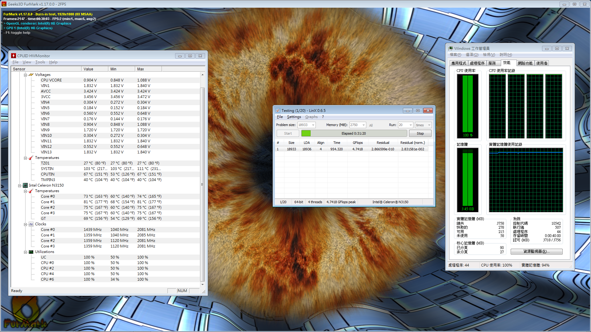The image size is (591, 332).
Task: Click the LinX checkmark title icon
Action: click(x=278, y=110)
